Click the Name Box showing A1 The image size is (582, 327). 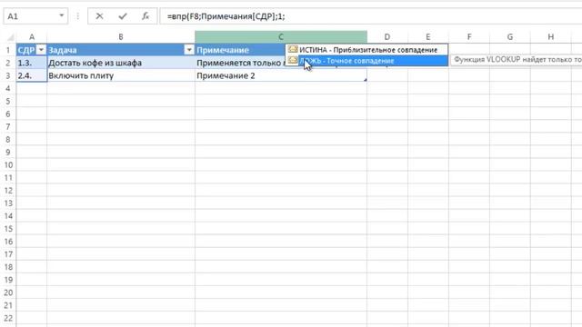click(x=35, y=16)
